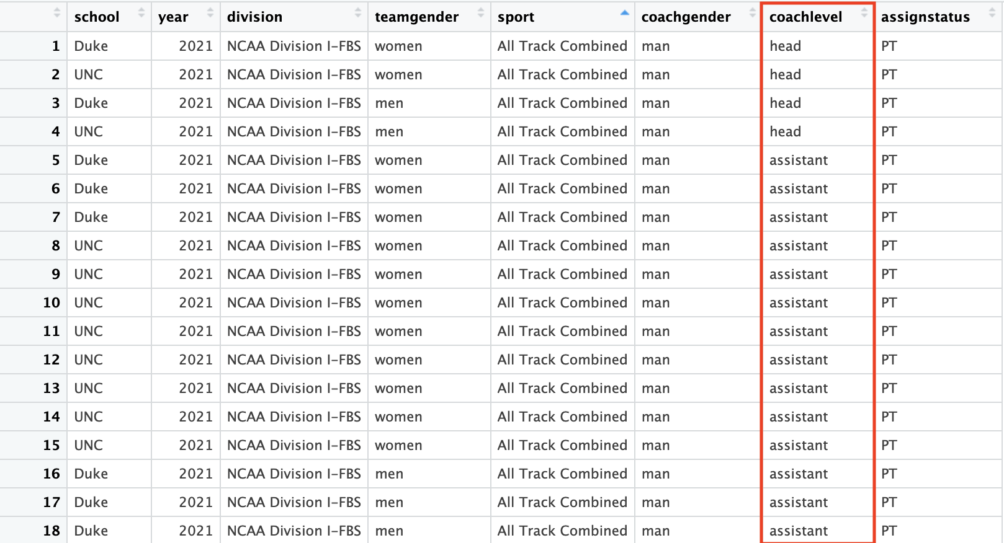Select the head coachlevel cell in row 4

point(786,131)
